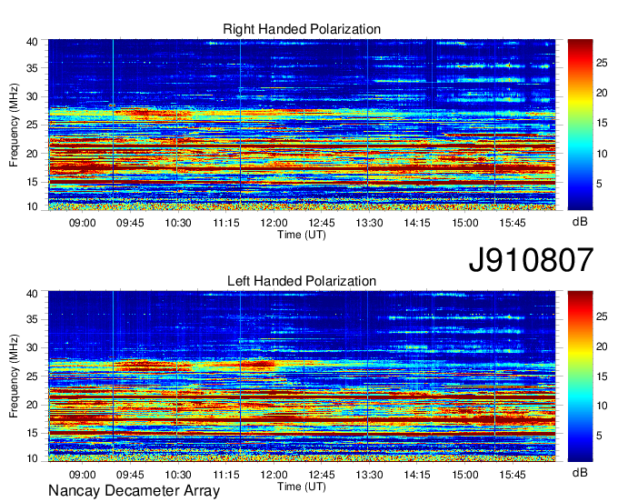
Task: Click the 'Frequency (MHz)' label of the top plot
Action: point(14,125)
